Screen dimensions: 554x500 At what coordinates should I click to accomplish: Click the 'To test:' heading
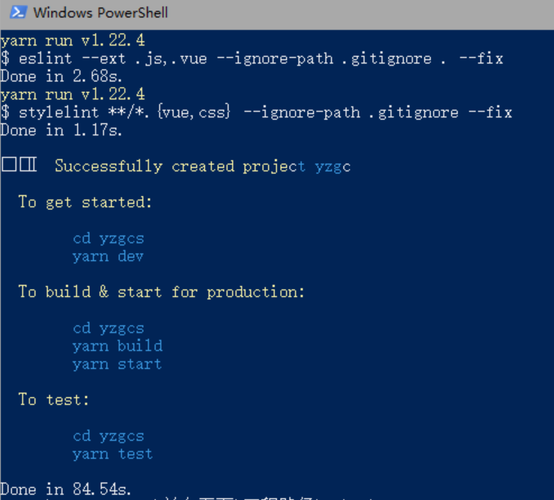[x=54, y=400]
